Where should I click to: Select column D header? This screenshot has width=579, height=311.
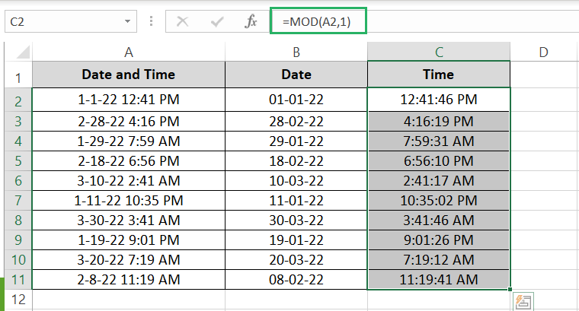pyautogui.click(x=543, y=52)
